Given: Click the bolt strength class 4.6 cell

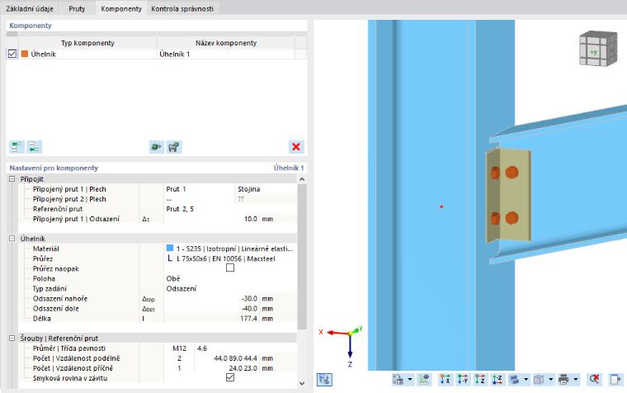Looking at the screenshot, I should [246, 348].
